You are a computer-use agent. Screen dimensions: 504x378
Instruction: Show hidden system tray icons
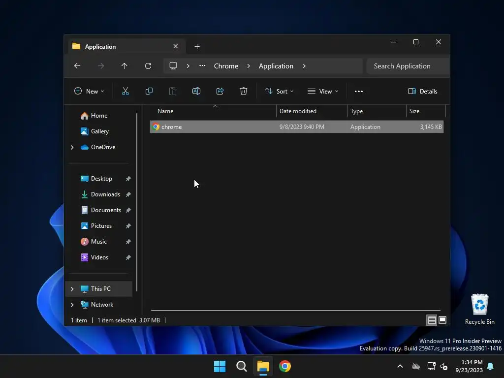point(400,366)
